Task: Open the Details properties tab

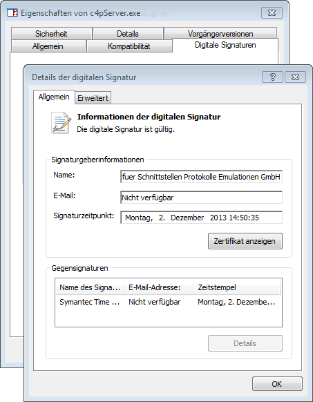Action: [128, 34]
